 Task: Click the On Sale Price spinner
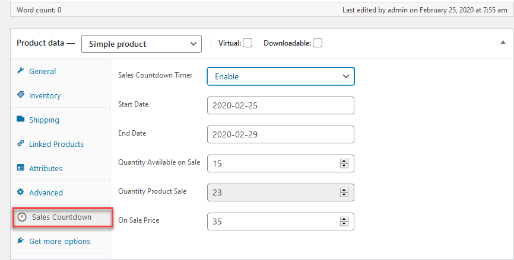coord(343,222)
